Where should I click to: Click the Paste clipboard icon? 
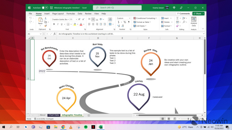pos(40,19)
